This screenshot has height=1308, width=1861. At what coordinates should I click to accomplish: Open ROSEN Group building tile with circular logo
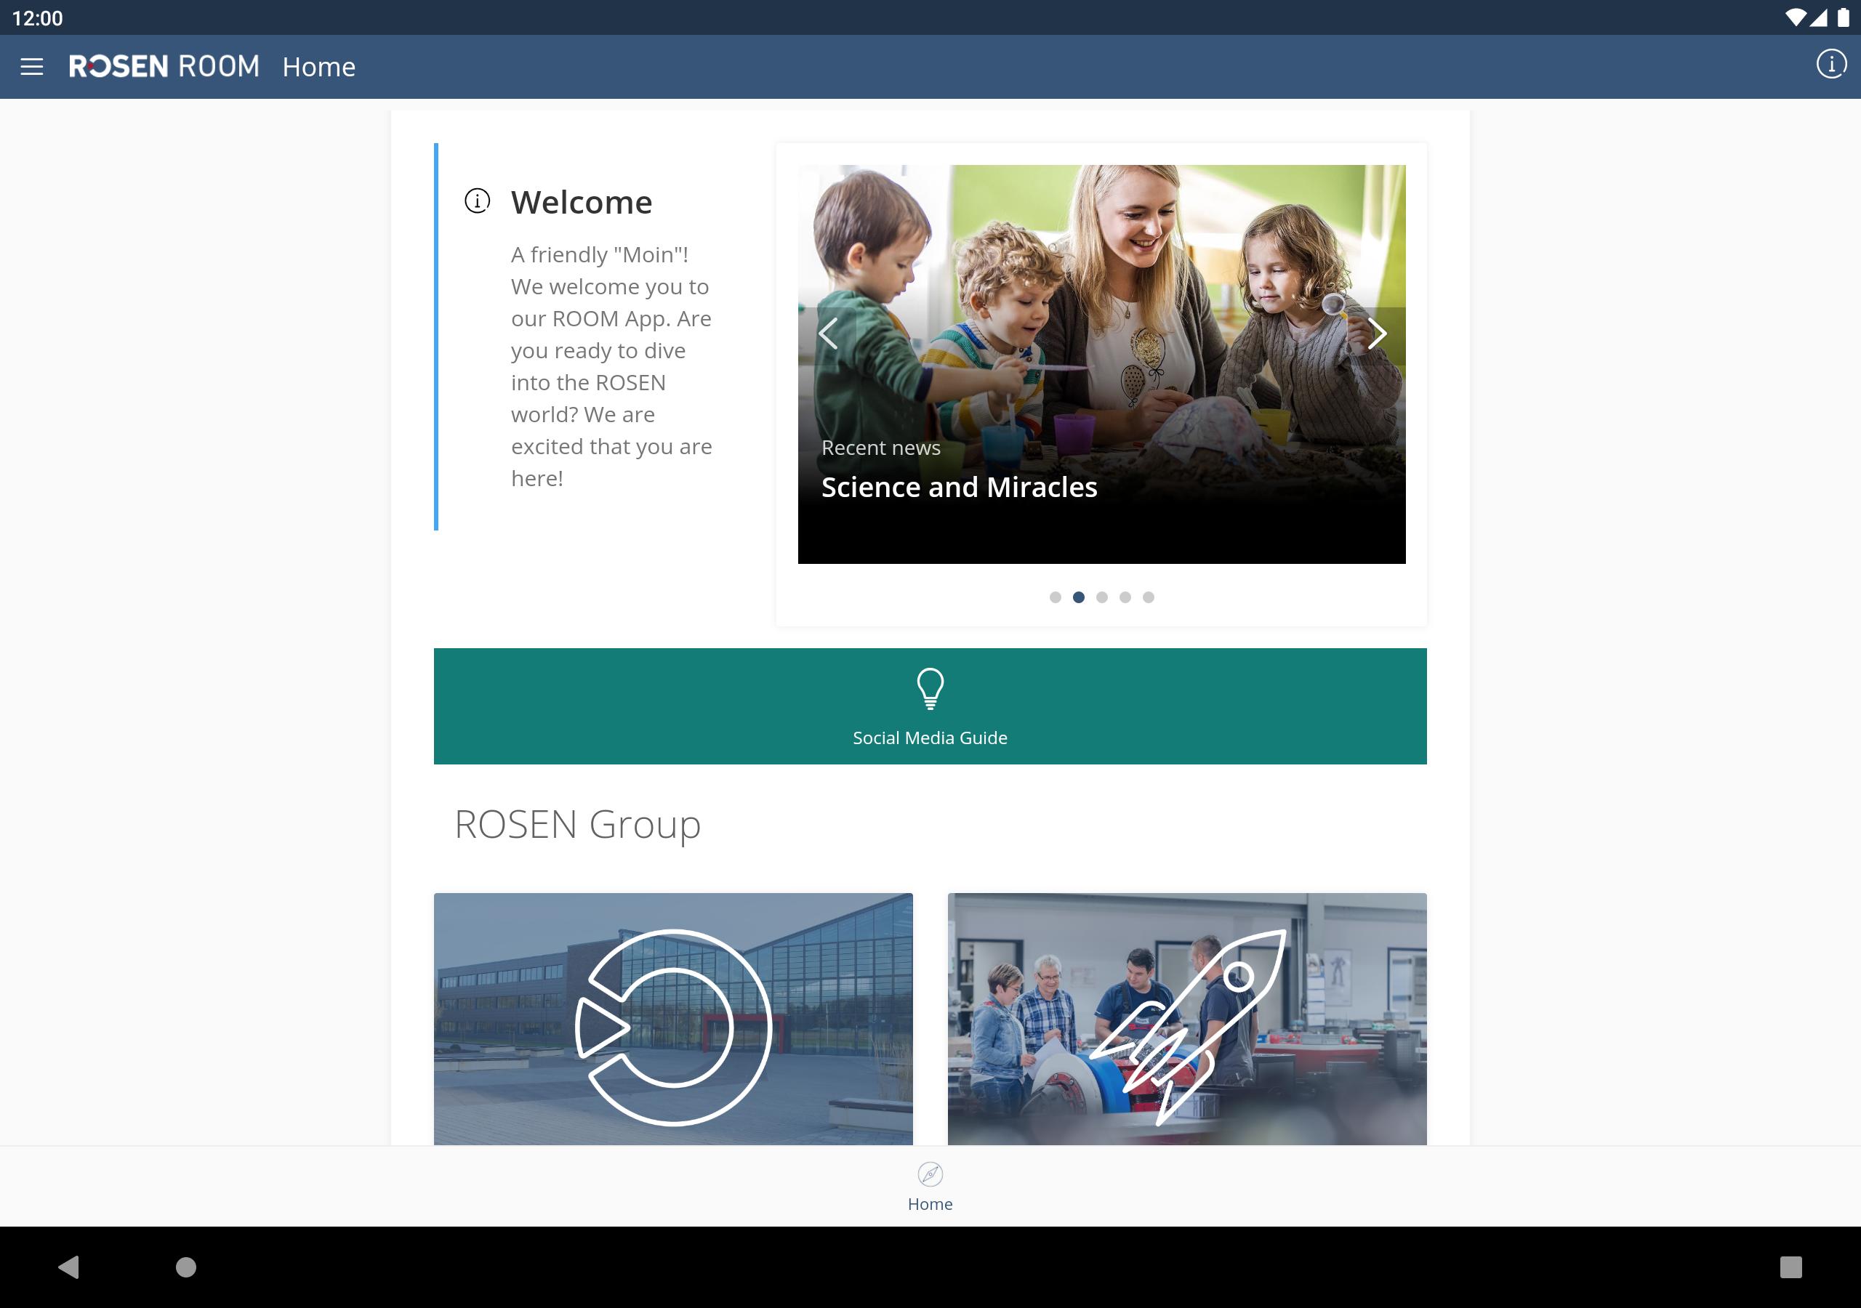[672, 1019]
